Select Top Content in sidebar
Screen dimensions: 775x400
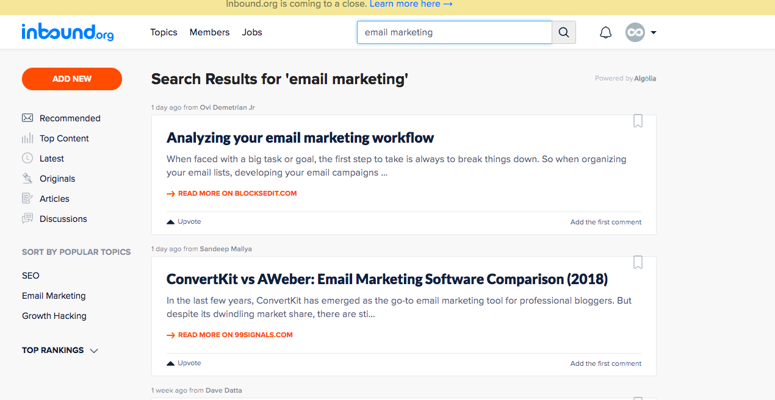coord(64,138)
